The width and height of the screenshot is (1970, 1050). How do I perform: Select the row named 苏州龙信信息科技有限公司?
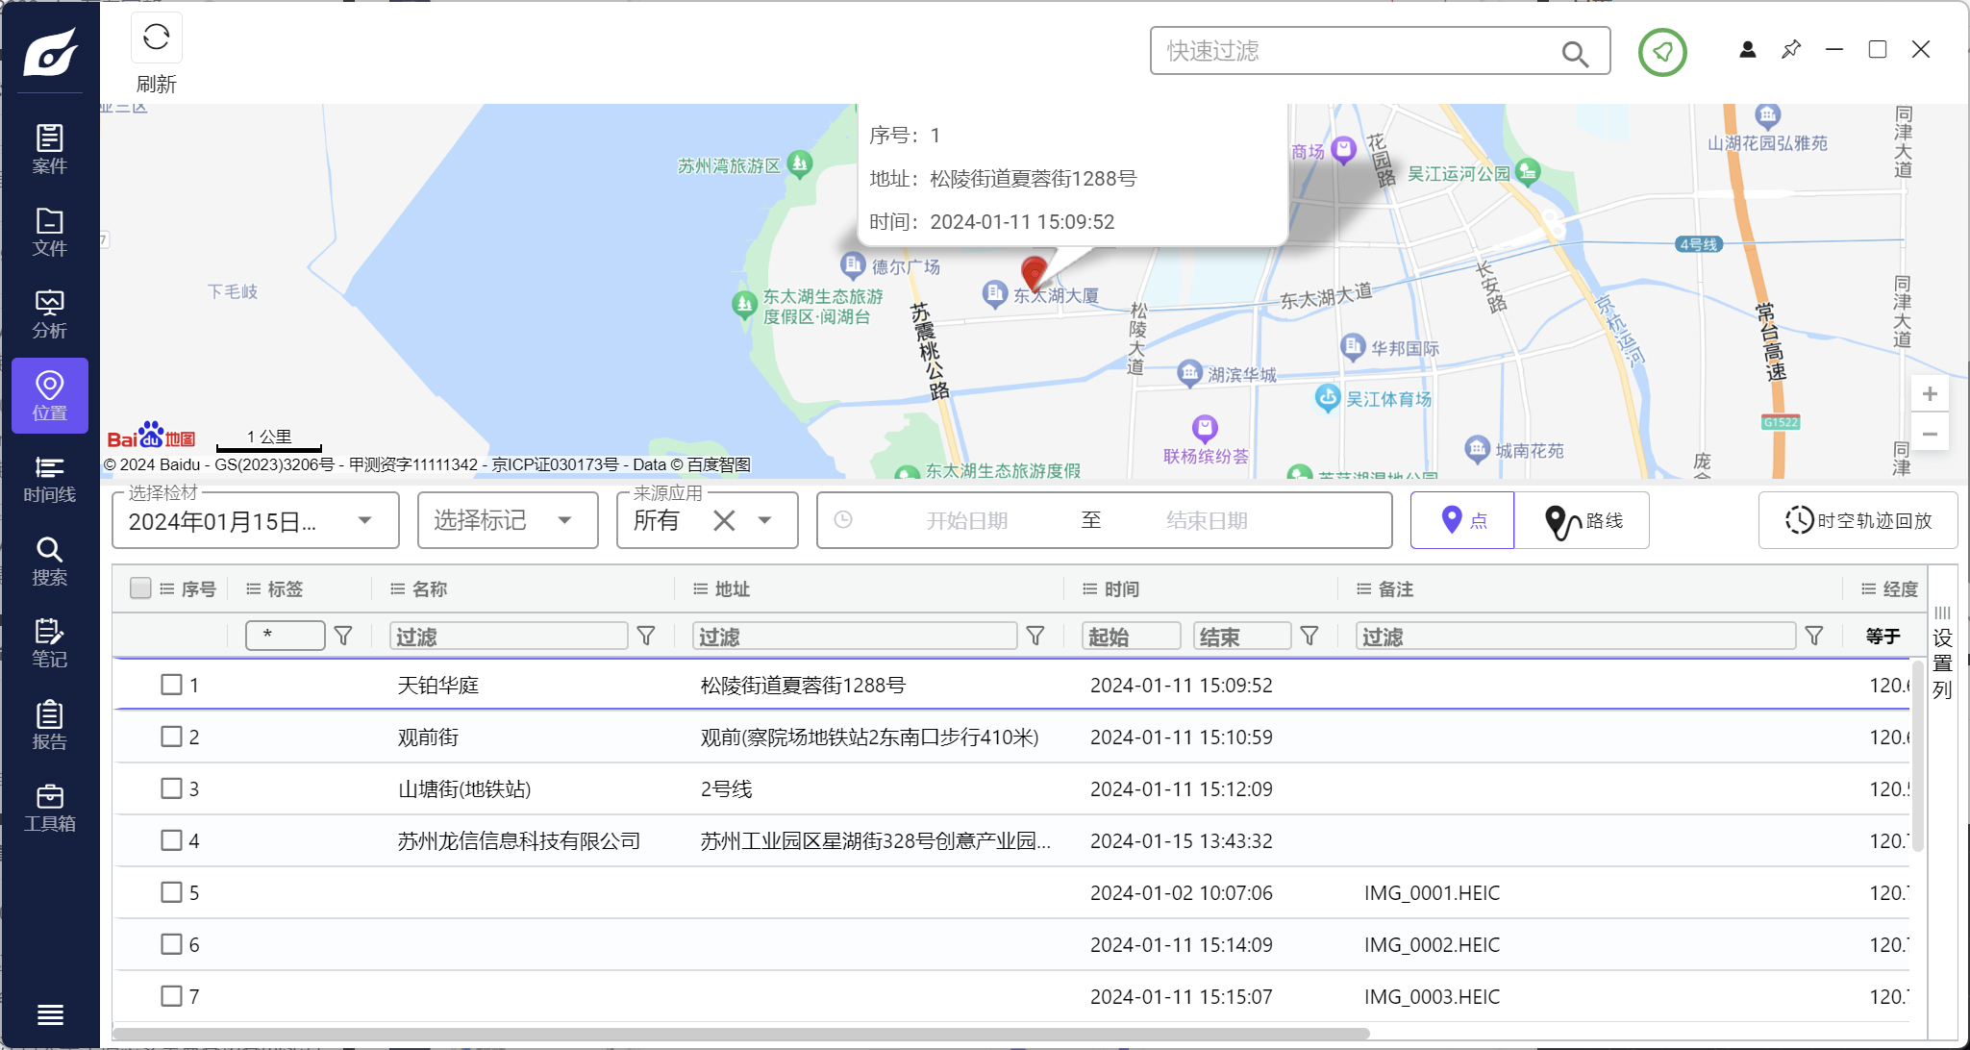coord(1012,840)
